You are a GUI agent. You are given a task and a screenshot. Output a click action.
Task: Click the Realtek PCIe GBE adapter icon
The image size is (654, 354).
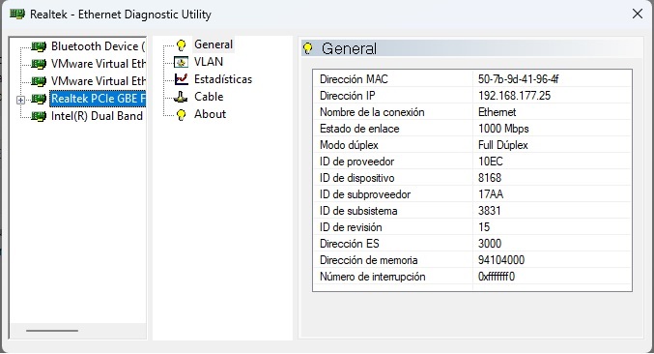point(39,99)
